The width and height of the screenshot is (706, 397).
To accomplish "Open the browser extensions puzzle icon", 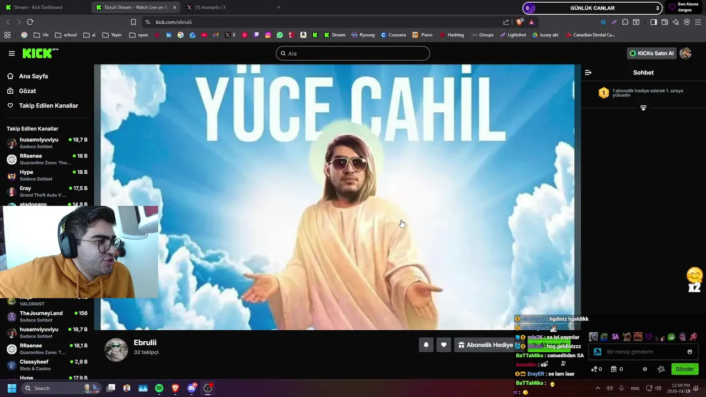I will 625,22.
